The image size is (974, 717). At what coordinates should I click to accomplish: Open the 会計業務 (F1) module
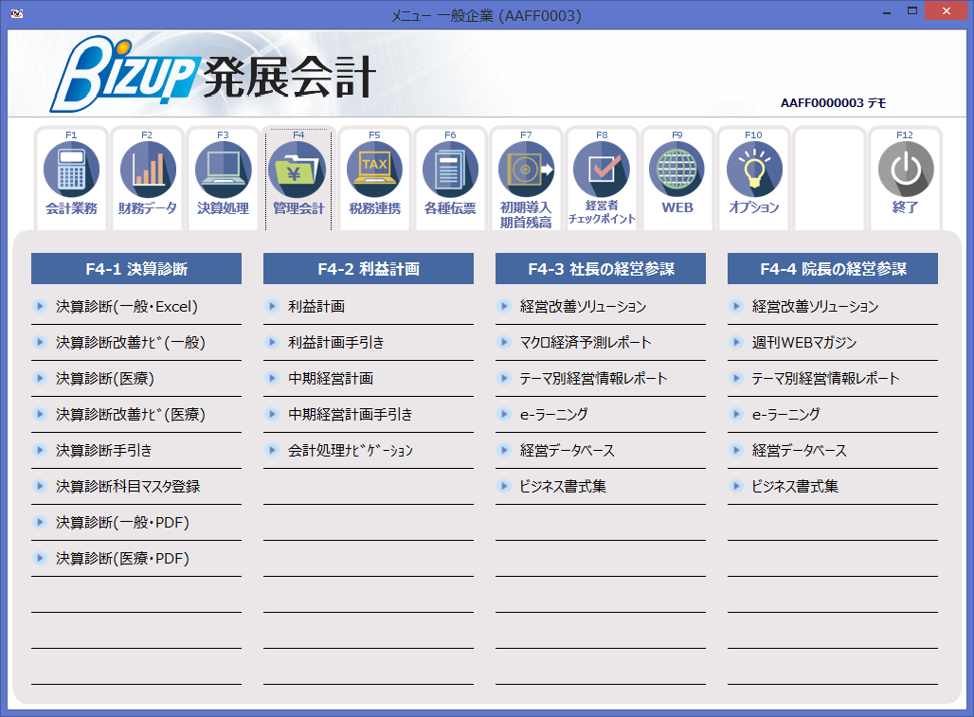tap(71, 178)
